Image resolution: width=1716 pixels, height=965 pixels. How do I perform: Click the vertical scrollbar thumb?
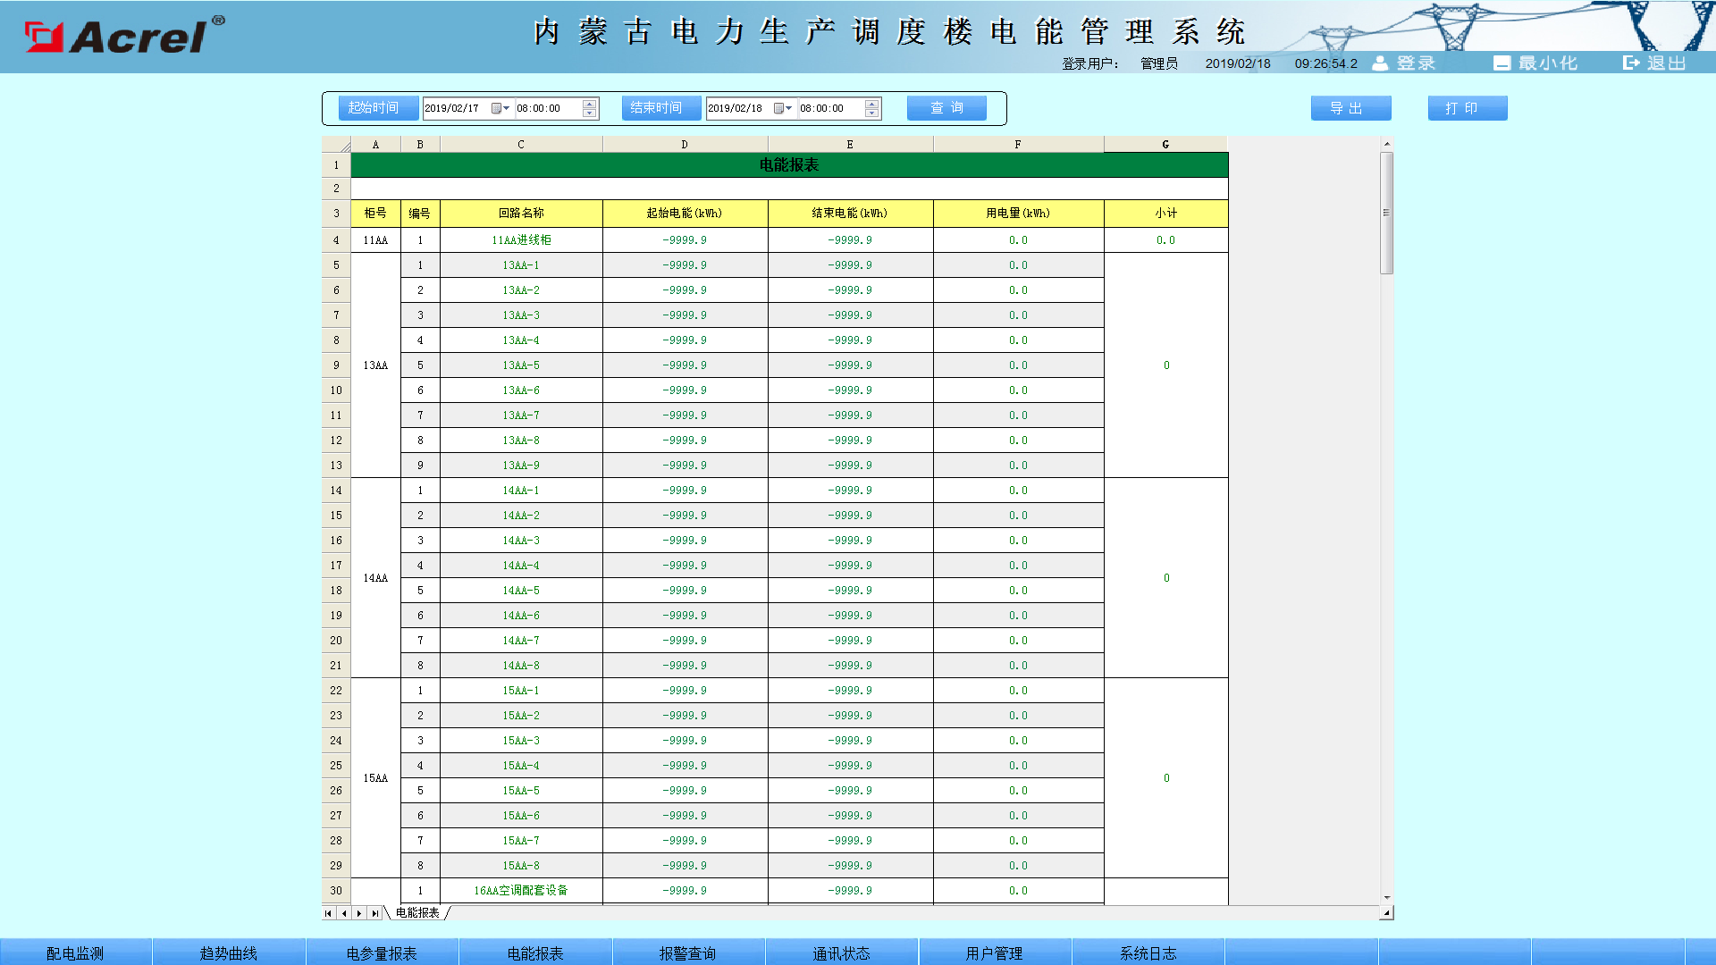[1387, 213]
